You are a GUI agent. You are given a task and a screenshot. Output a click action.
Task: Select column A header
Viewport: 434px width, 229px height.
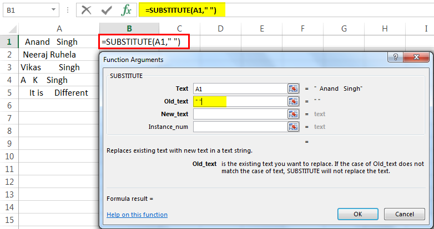tap(59, 28)
